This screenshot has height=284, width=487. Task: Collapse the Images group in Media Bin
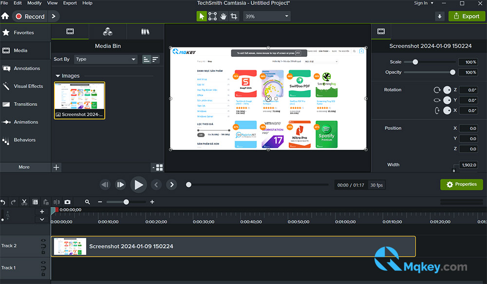pyautogui.click(x=58, y=76)
